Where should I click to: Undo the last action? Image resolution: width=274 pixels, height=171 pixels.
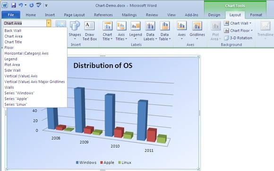point(21,5)
